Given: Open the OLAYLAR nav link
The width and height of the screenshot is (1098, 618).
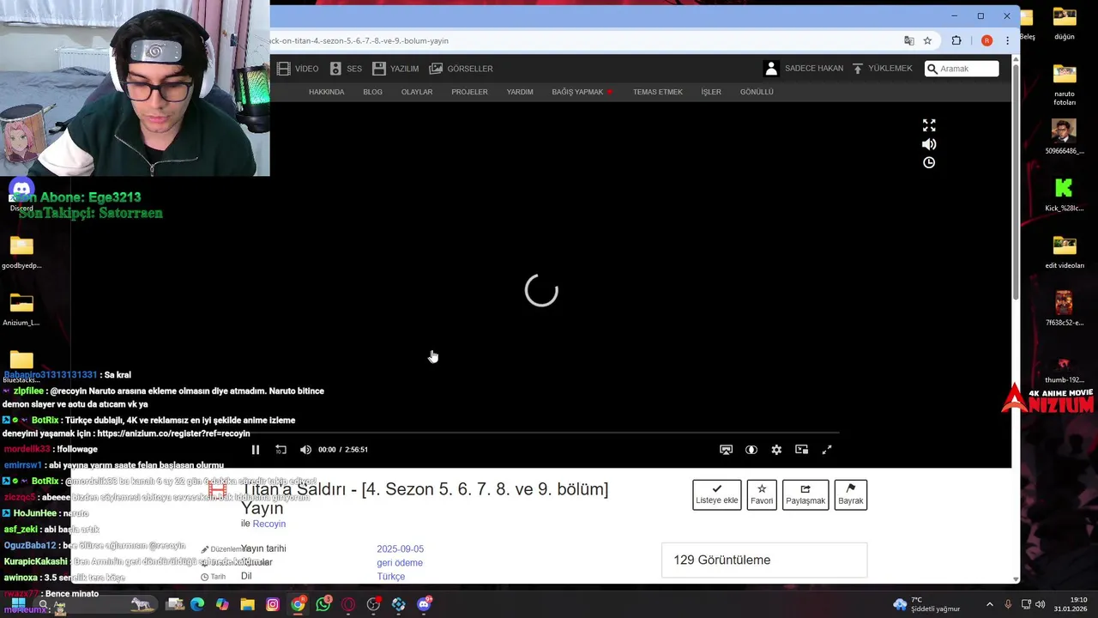Looking at the screenshot, I should (417, 92).
